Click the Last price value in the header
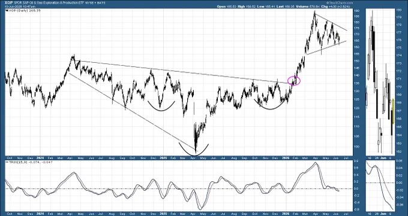This screenshot has width=408, height=216. coord(289,7)
